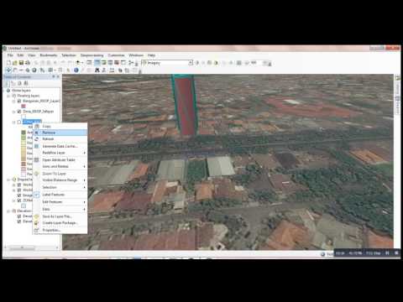Toggle the second checkbox under Draped layers
Image resolution: width=403 pixels, height=302 pixels.
19,190
